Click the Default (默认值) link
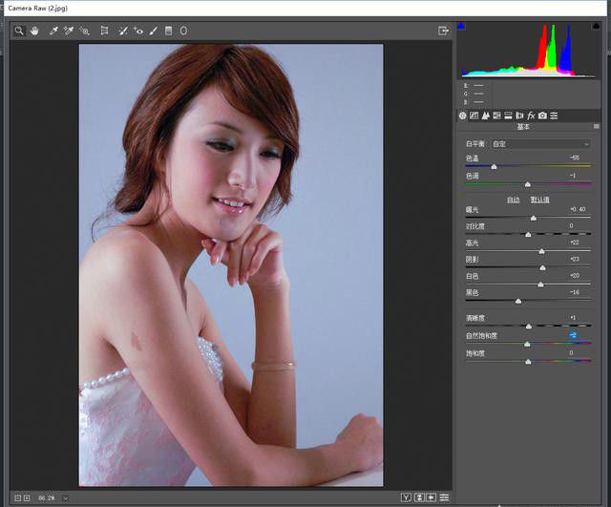This screenshot has width=611, height=507. coord(539,200)
